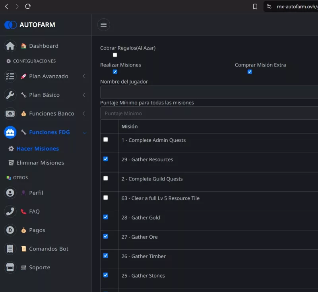
Task: Open the Pagos link
Action: tap(37, 230)
